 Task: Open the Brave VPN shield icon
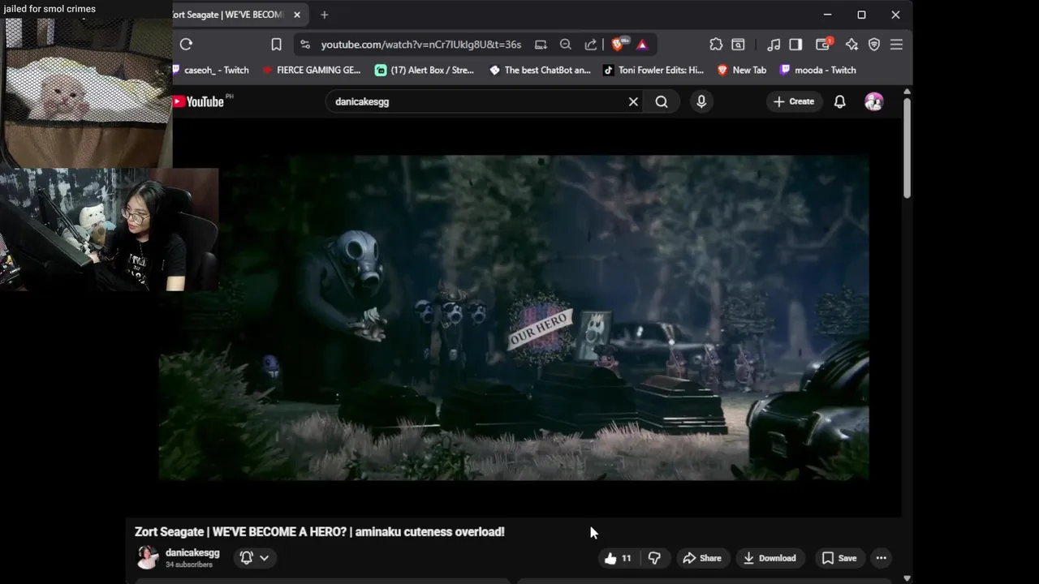874,45
